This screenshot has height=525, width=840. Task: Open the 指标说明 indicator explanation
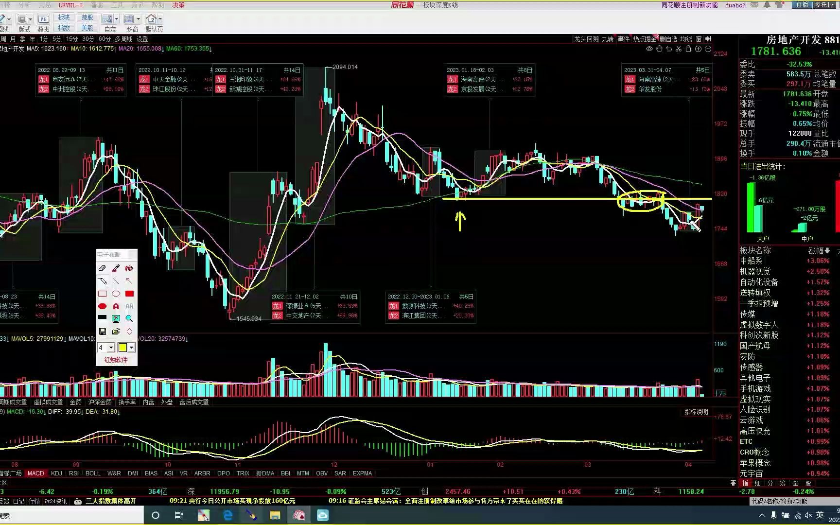(696, 412)
